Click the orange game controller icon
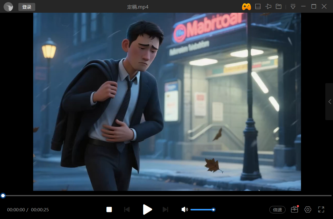 click(x=246, y=7)
